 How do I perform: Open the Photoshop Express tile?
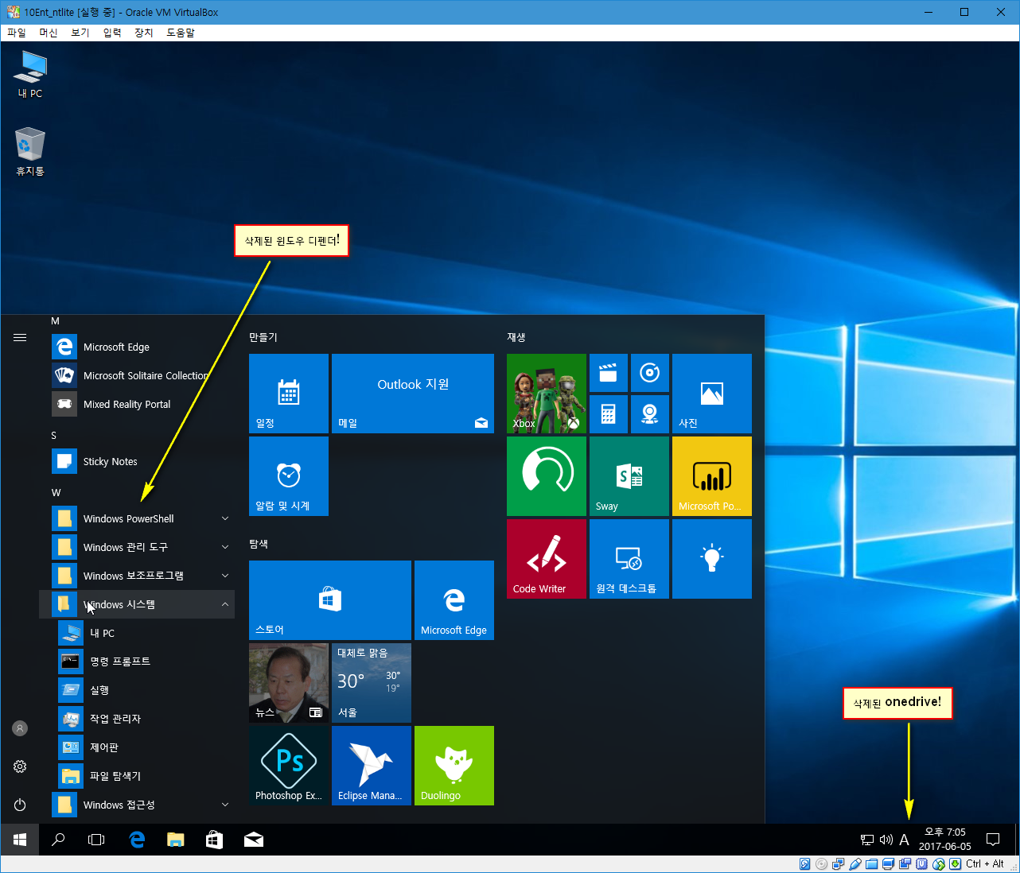point(288,766)
